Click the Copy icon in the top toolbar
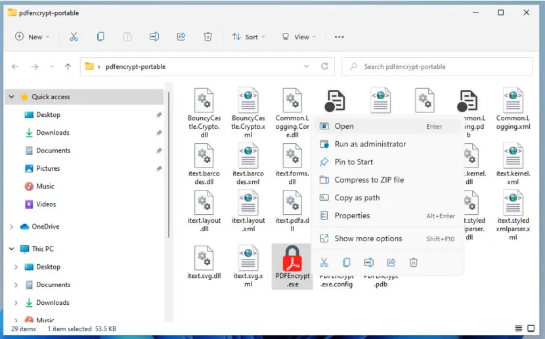Viewport: 545px width, 339px height. [100, 37]
